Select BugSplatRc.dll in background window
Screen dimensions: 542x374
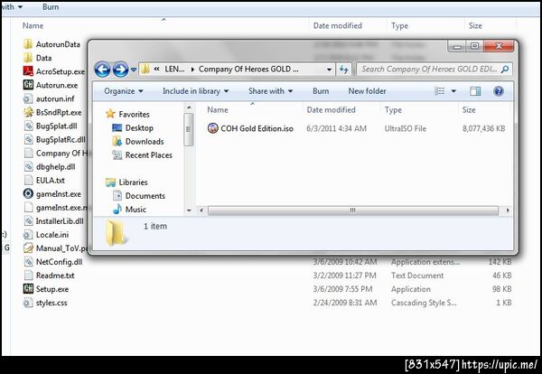(54, 140)
